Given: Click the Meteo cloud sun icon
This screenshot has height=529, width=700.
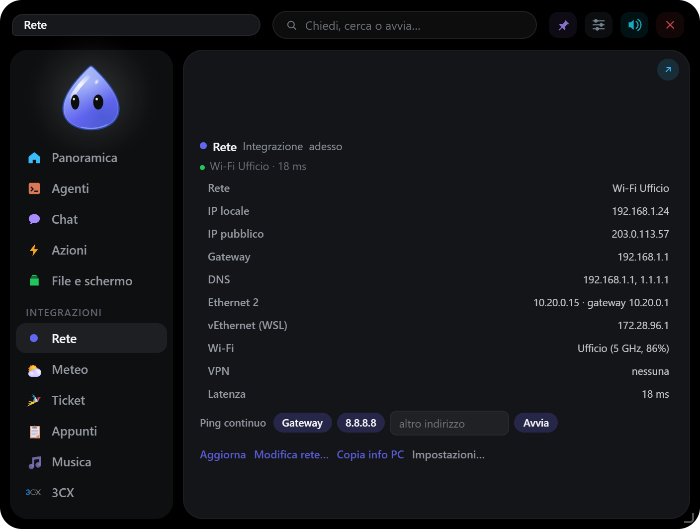Looking at the screenshot, I should 34,370.
